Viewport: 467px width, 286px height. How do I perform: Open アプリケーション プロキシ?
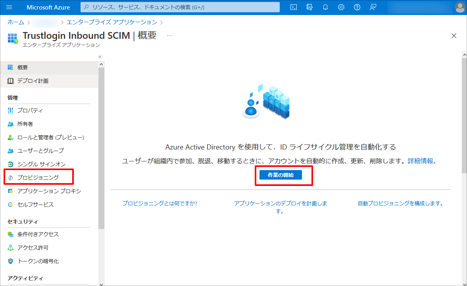pos(49,191)
